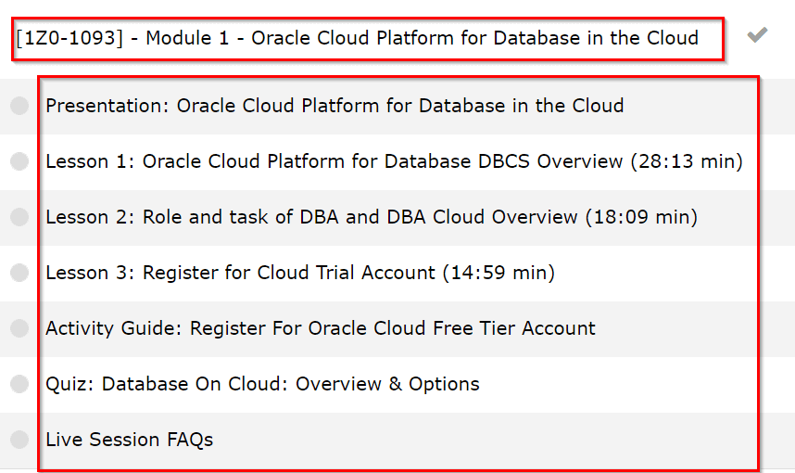Viewport: 795px width, 473px height.
Task: Open Lesson 2: Role and task of DBA
Action: point(372,217)
